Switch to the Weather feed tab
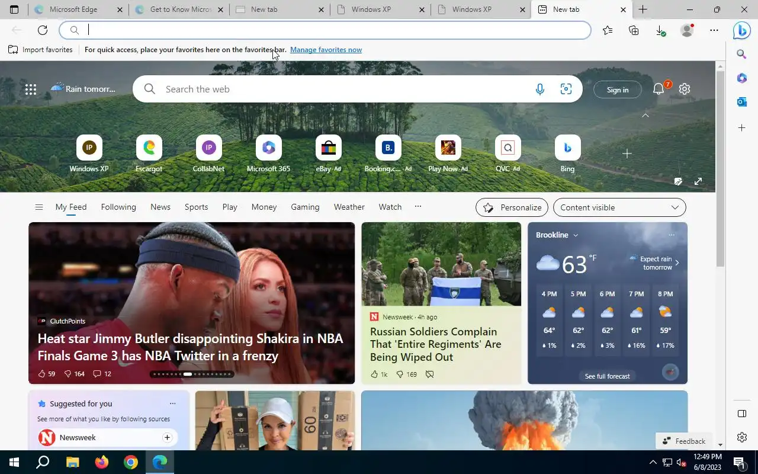The image size is (758, 474). 349,207
